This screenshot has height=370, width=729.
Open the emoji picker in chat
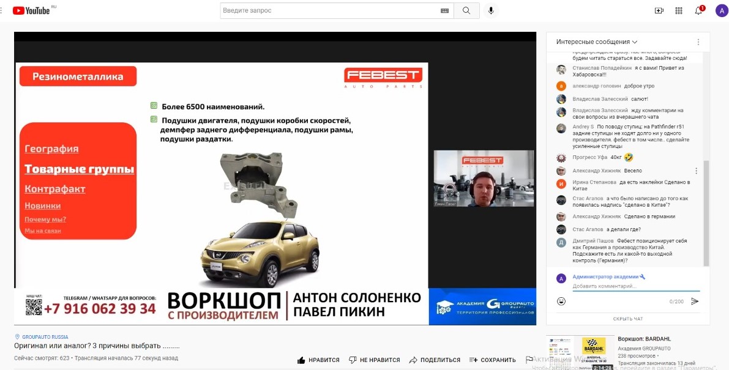point(561,302)
